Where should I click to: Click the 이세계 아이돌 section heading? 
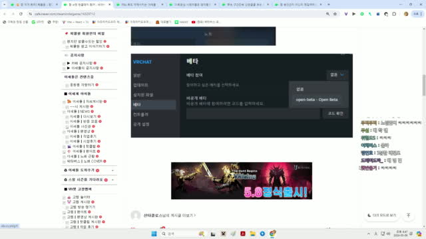[79, 94]
